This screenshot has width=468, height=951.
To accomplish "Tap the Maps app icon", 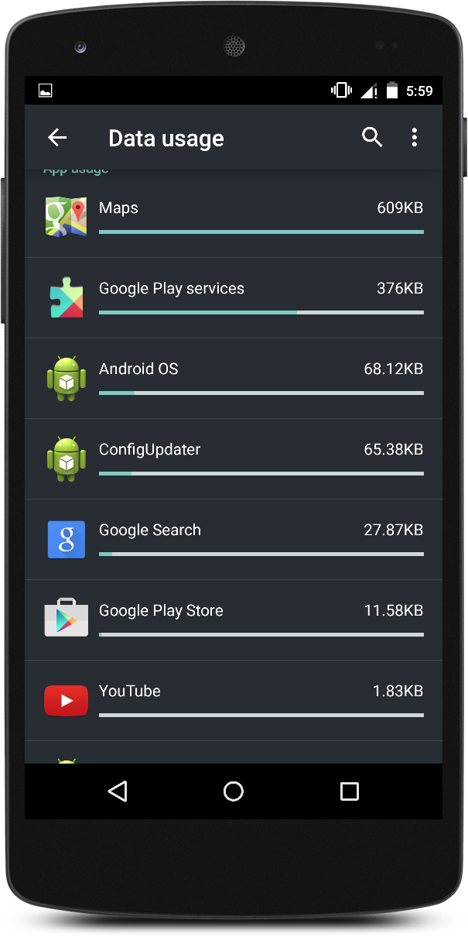I will [x=66, y=218].
